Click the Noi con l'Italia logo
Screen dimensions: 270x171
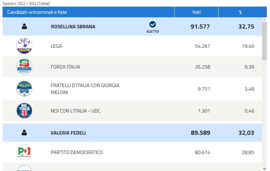(24, 111)
